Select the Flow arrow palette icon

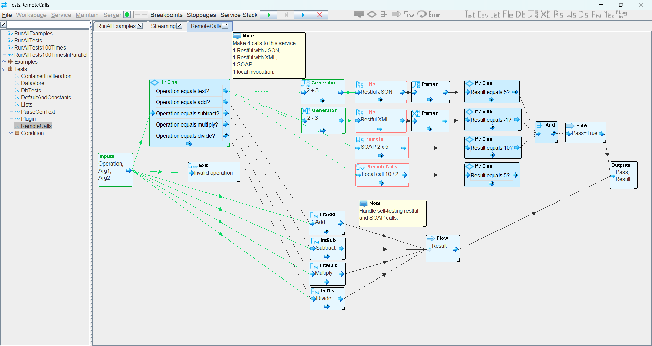pos(396,14)
